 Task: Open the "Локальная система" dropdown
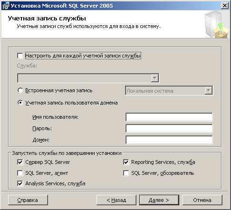[x=208, y=91]
